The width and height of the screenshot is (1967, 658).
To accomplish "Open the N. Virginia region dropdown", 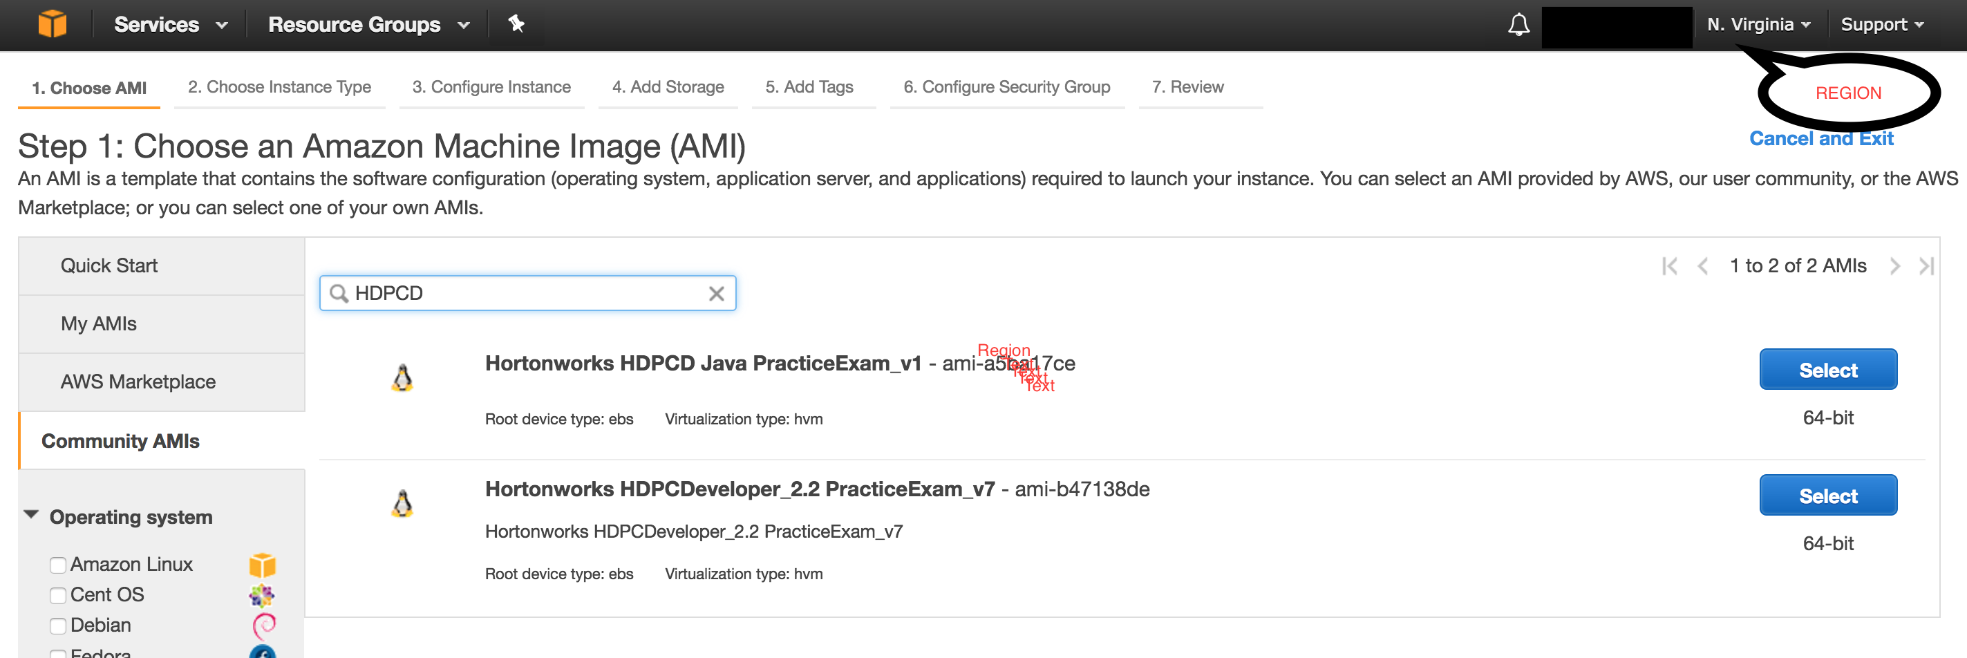I will 1757,23.
